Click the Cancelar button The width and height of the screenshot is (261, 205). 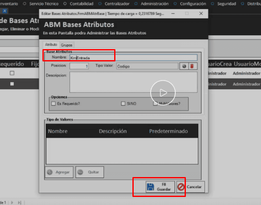190,187
